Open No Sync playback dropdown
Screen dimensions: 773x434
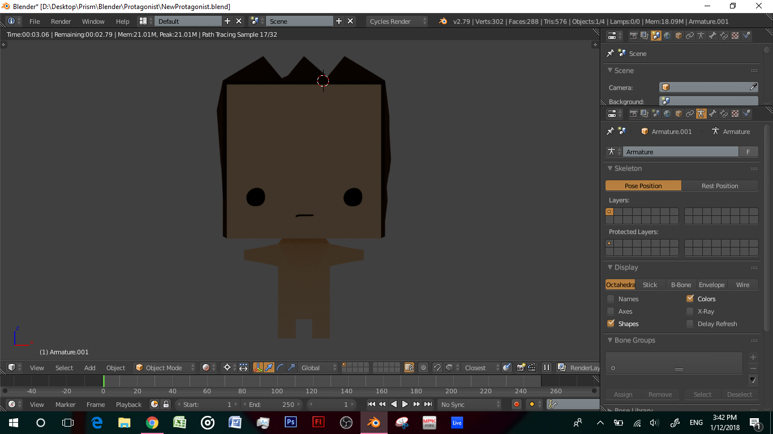[x=469, y=404]
